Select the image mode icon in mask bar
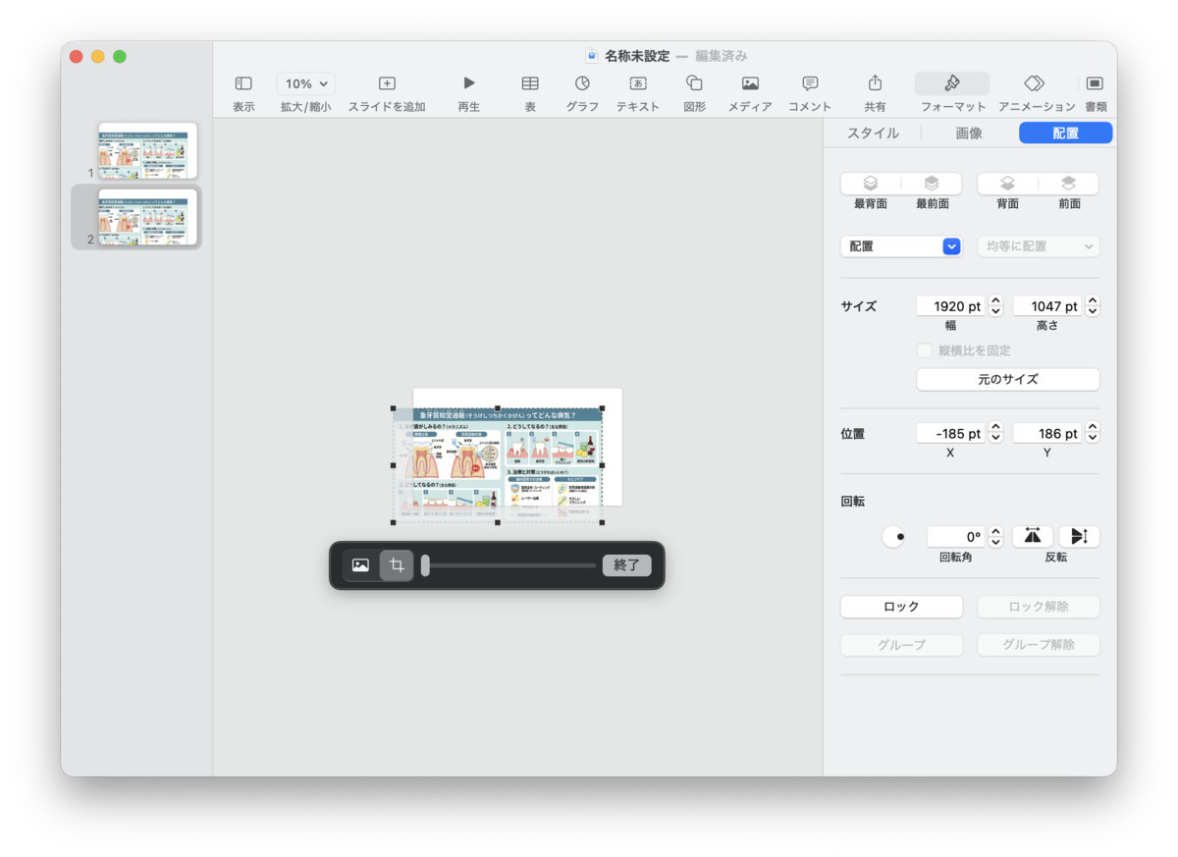 (x=360, y=565)
